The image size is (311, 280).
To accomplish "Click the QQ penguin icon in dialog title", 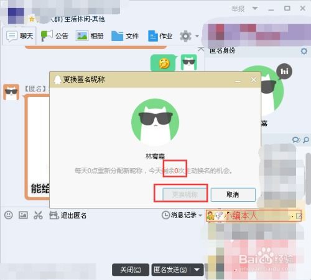I will point(57,79).
